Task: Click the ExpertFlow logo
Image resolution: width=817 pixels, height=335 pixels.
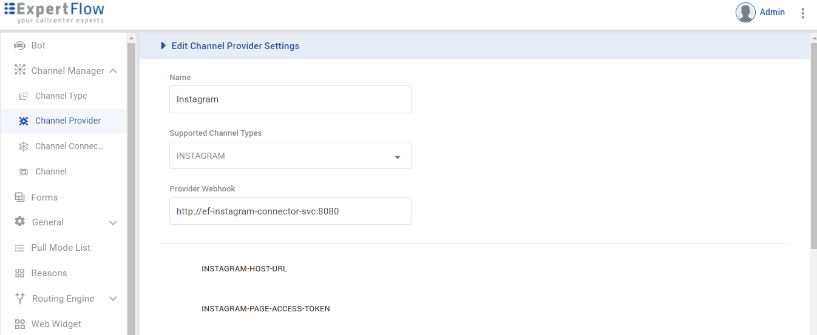Action: click(x=54, y=13)
